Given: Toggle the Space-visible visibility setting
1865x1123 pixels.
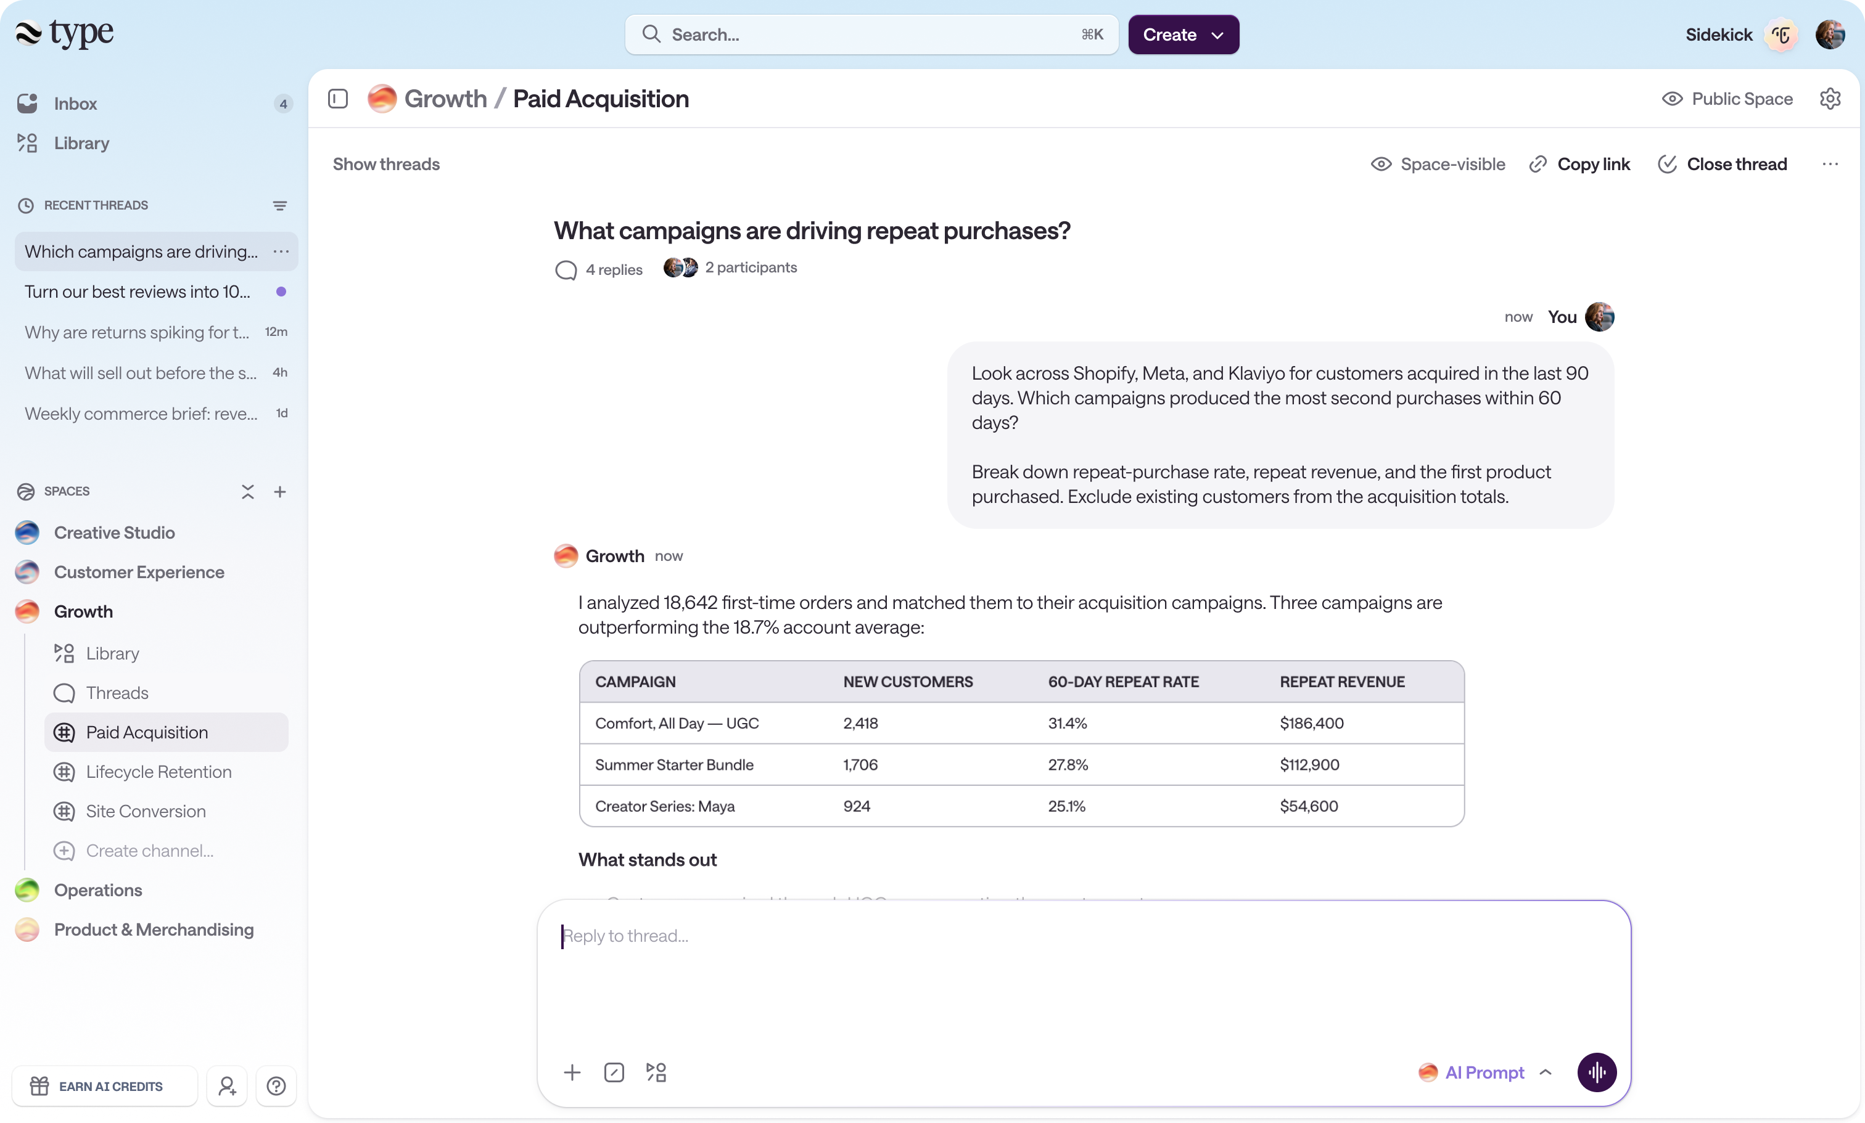Looking at the screenshot, I should tap(1438, 164).
